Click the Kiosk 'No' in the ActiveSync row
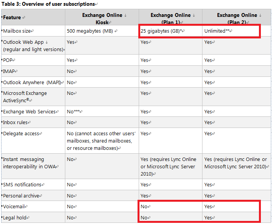This screenshot has height=224, width=272. tap(70, 93)
